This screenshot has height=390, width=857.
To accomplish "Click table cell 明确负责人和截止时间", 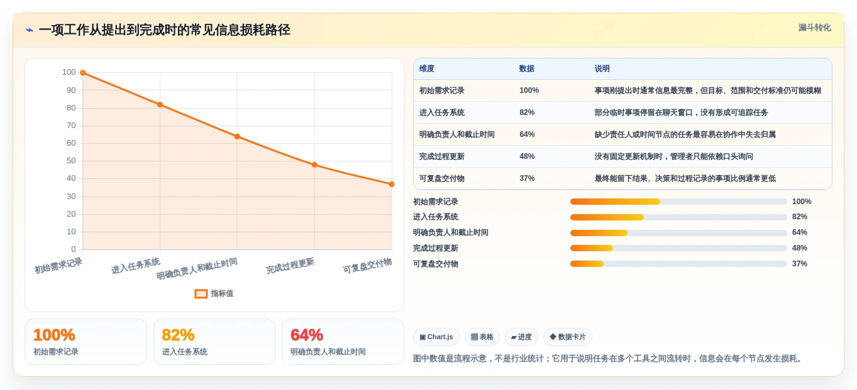I will [x=457, y=134].
